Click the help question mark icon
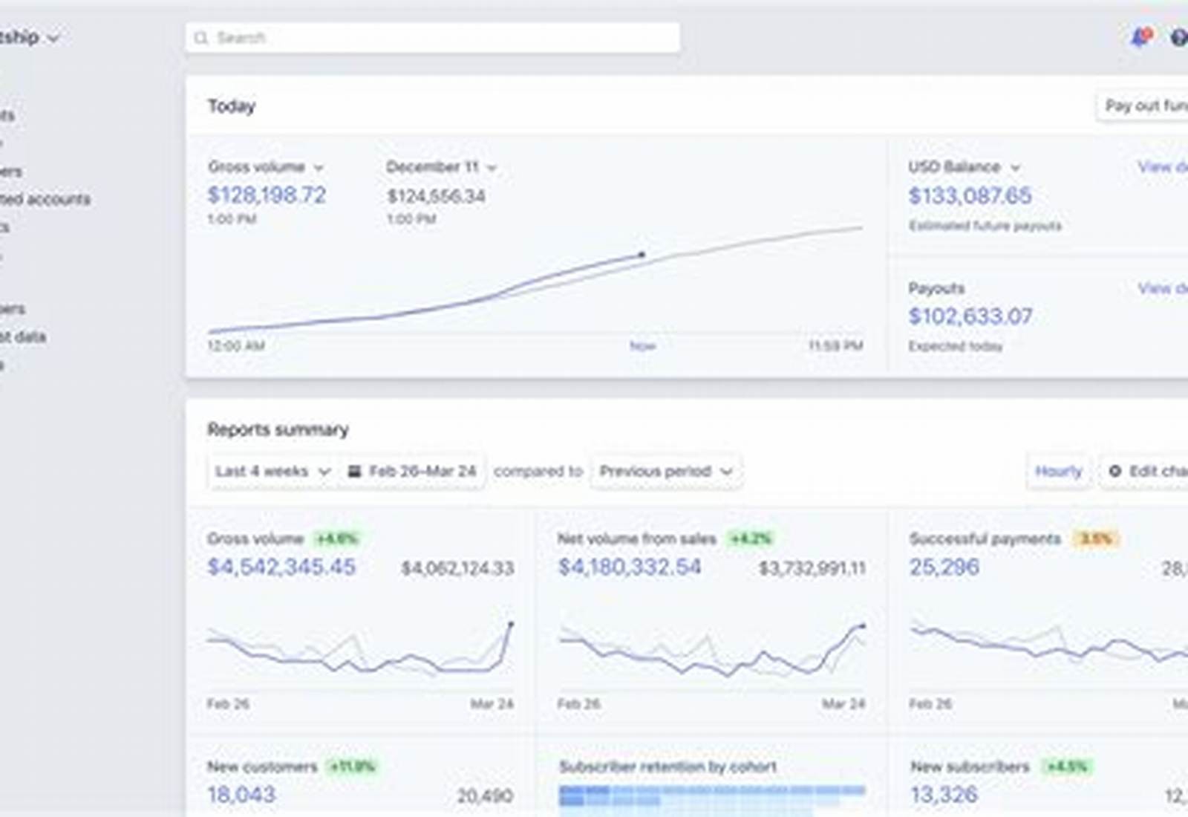Image resolution: width=1188 pixels, height=817 pixels. point(1179,37)
